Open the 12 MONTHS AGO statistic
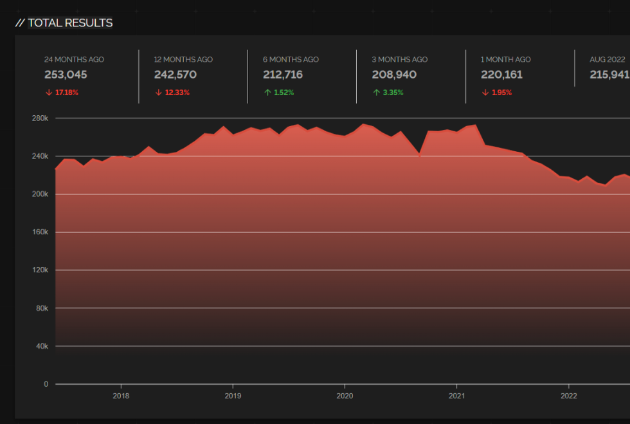630x424 pixels. coord(183,59)
